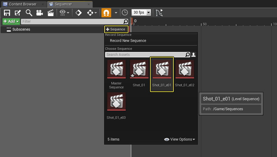Open the curve editor icon
Viewport: 277px width, 157px height.
coord(159,13)
